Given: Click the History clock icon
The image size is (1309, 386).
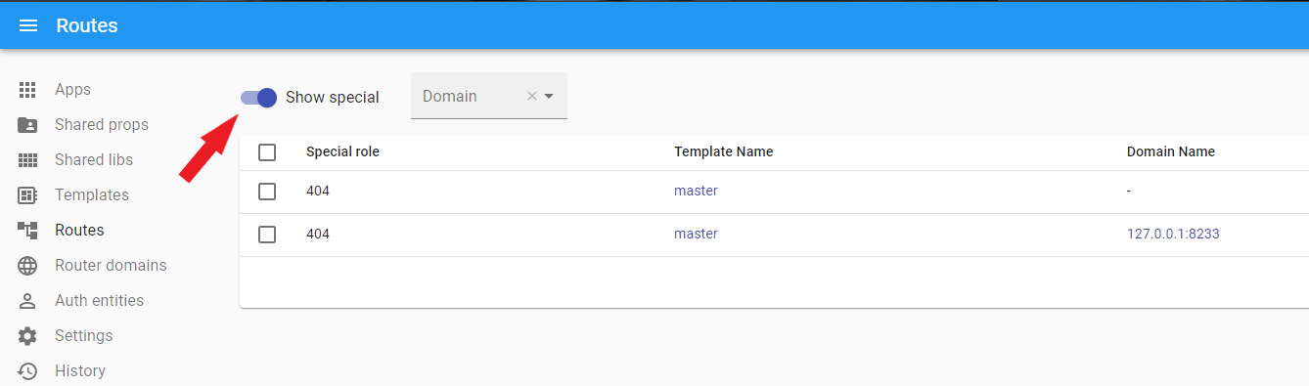Looking at the screenshot, I should point(27,371).
